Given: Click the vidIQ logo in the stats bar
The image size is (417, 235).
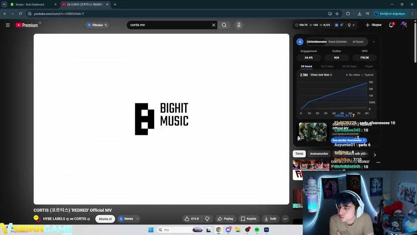Looking at the screenshot, I should tap(337, 25).
